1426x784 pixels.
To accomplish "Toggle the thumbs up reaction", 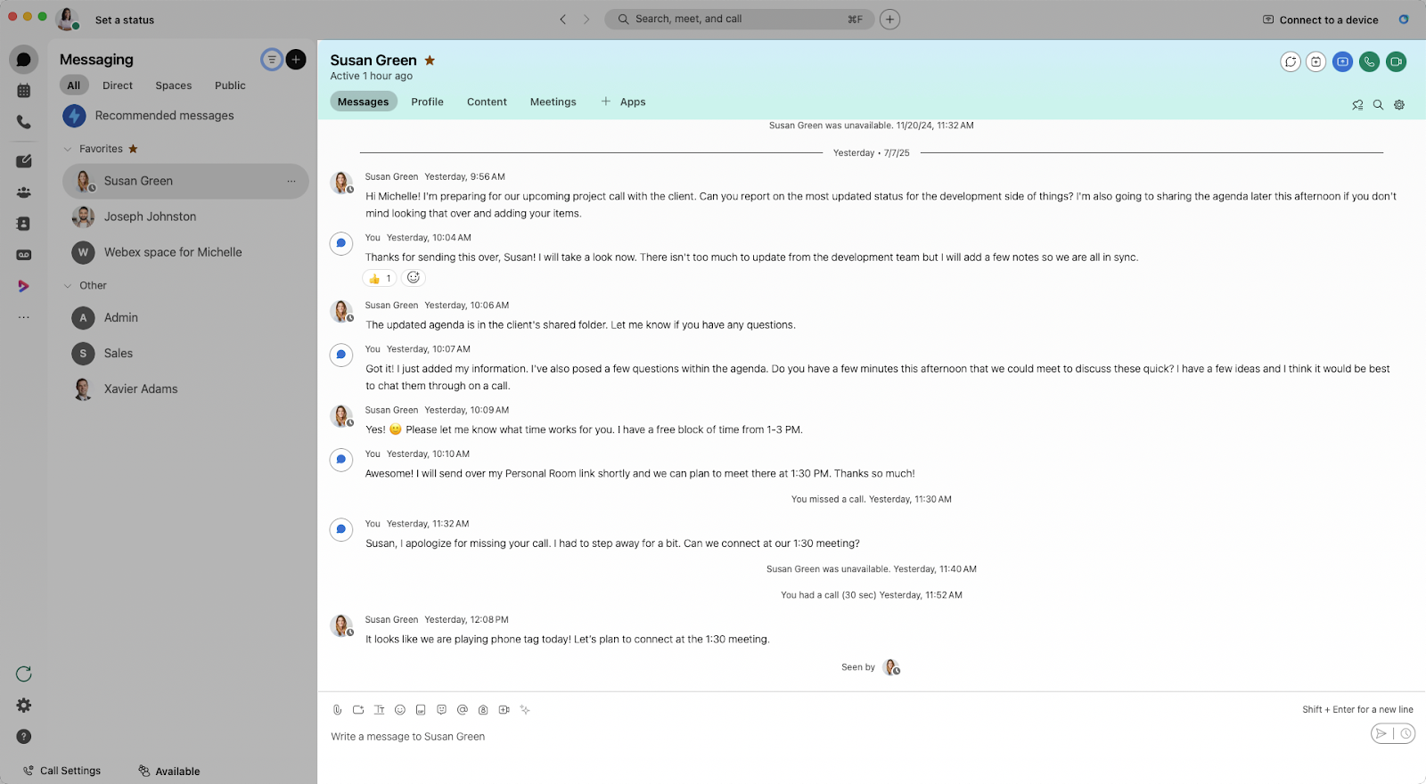I will 380,278.
